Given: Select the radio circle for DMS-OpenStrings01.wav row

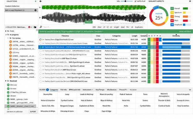Looking at the screenshot, I should tap(40, 54).
